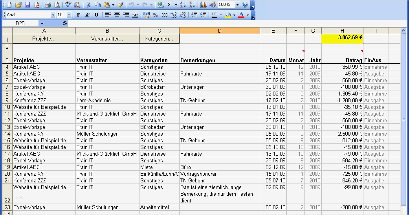The image size is (409, 215).
Task: Open the Research binoculars icon
Action: click(77, 5)
